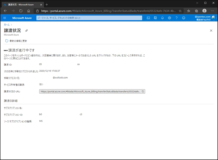Close the 譲渡状況 blade
The height and width of the screenshot is (160, 218).
211,31
